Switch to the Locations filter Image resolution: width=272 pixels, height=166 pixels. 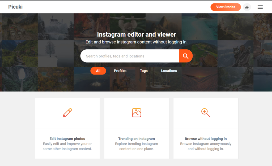(169, 71)
